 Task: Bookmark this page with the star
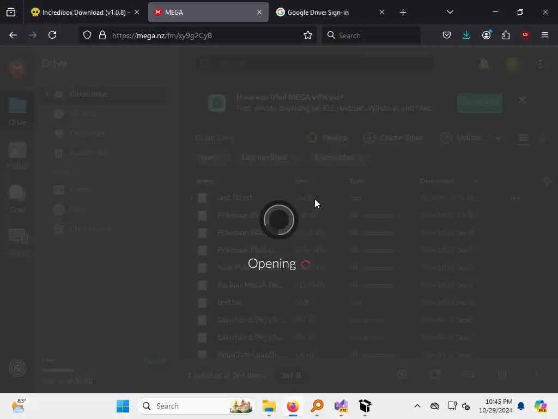pyautogui.click(x=308, y=35)
